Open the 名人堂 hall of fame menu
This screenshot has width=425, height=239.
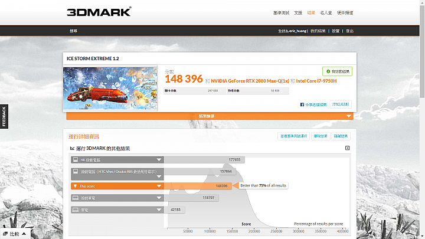[326, 13]
